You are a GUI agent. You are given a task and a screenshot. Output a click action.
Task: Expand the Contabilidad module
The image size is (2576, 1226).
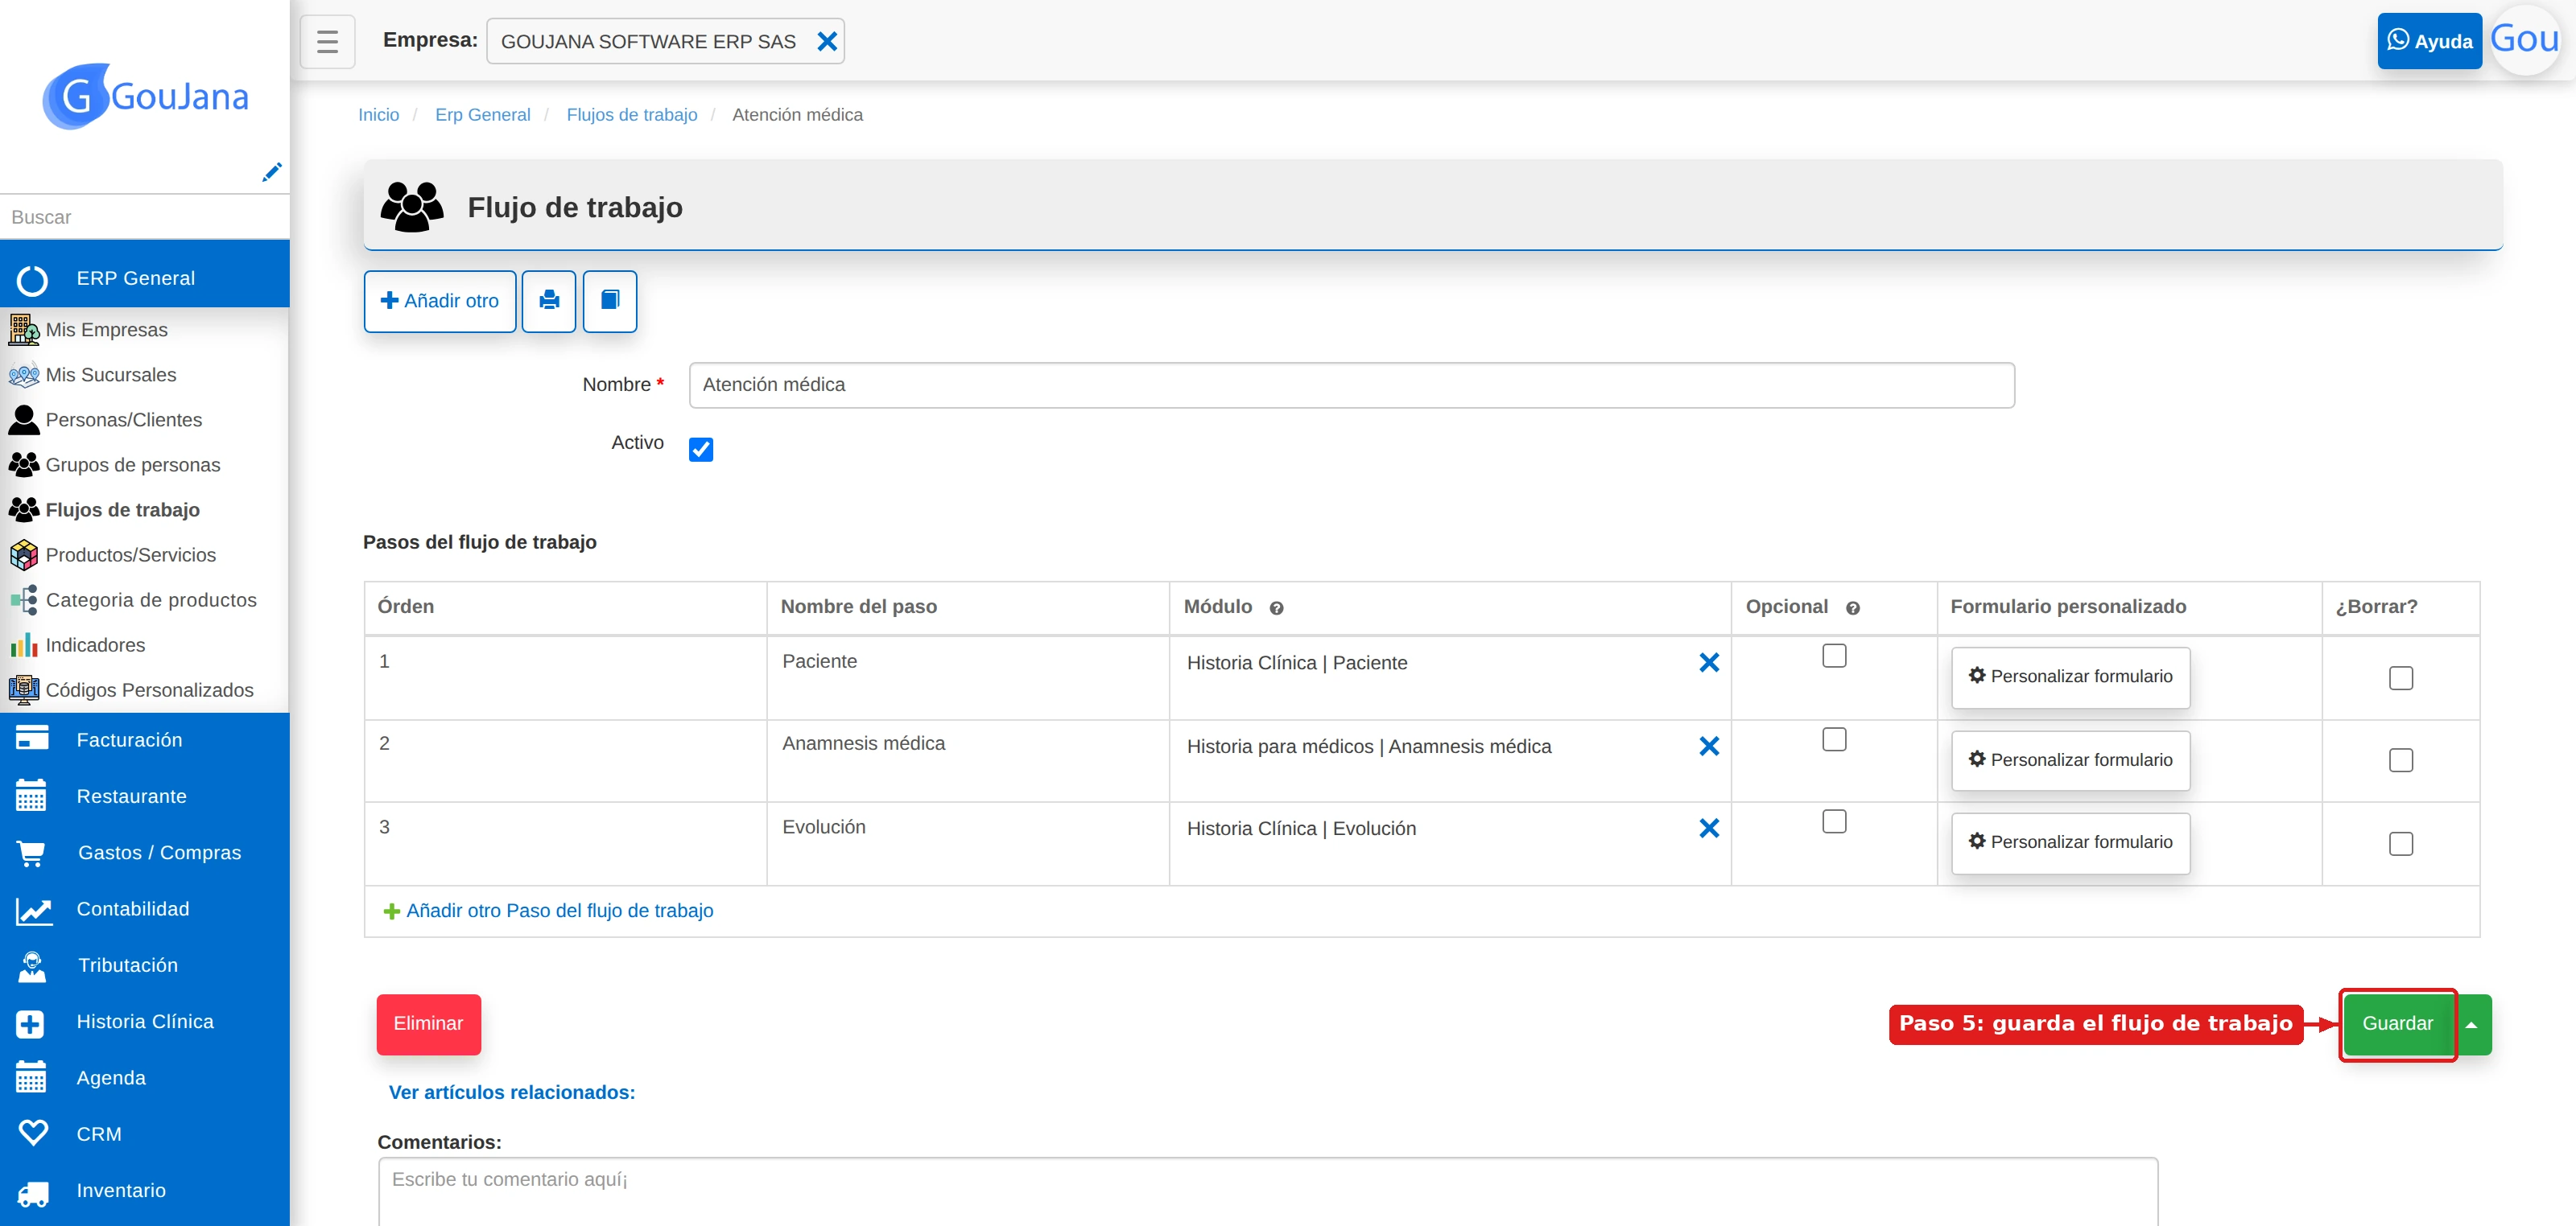pyautogui.click(x=145, y=909)
